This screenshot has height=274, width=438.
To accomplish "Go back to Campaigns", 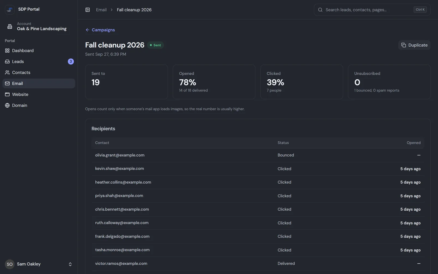I will 100,30.
